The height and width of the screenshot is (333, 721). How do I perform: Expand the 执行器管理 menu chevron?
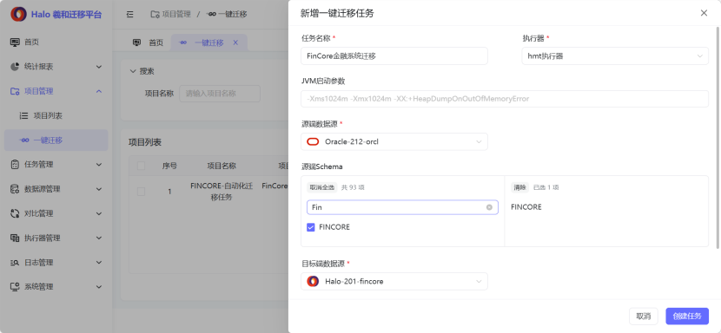pos(99,238)
